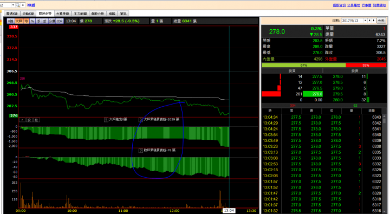Switch to the 個股分析 tab

click(x=97, y=14)
